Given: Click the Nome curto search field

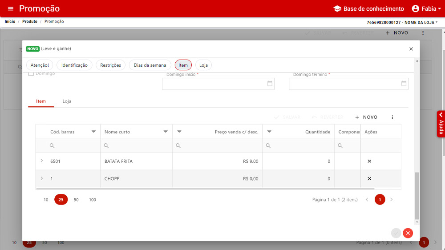Looking at the screenshot, I should (x=138, y=146).
